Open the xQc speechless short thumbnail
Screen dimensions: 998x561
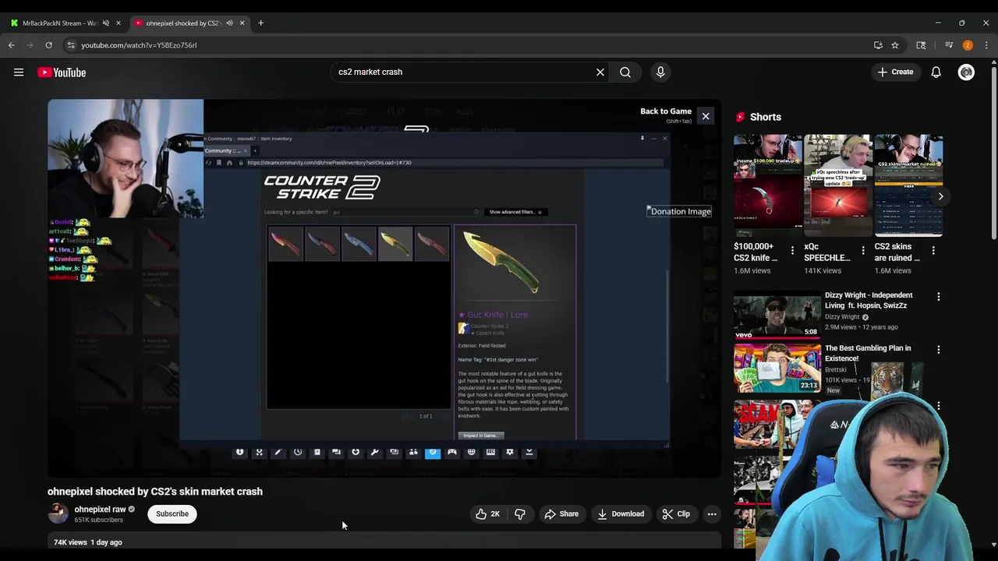point(838,185)
